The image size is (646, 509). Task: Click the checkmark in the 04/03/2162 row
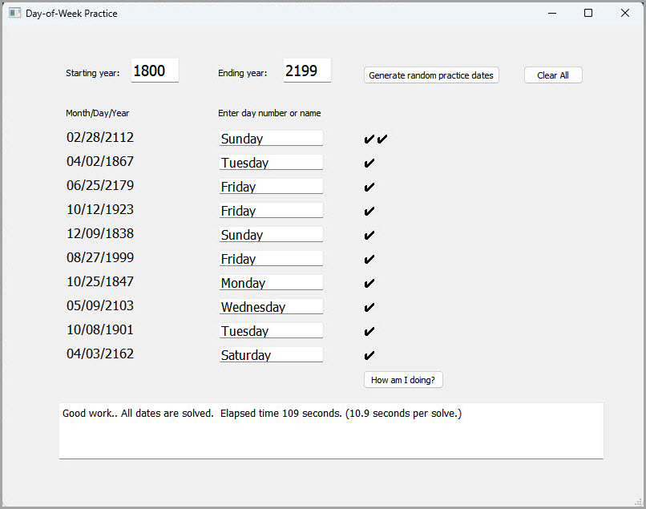(369, 355)
